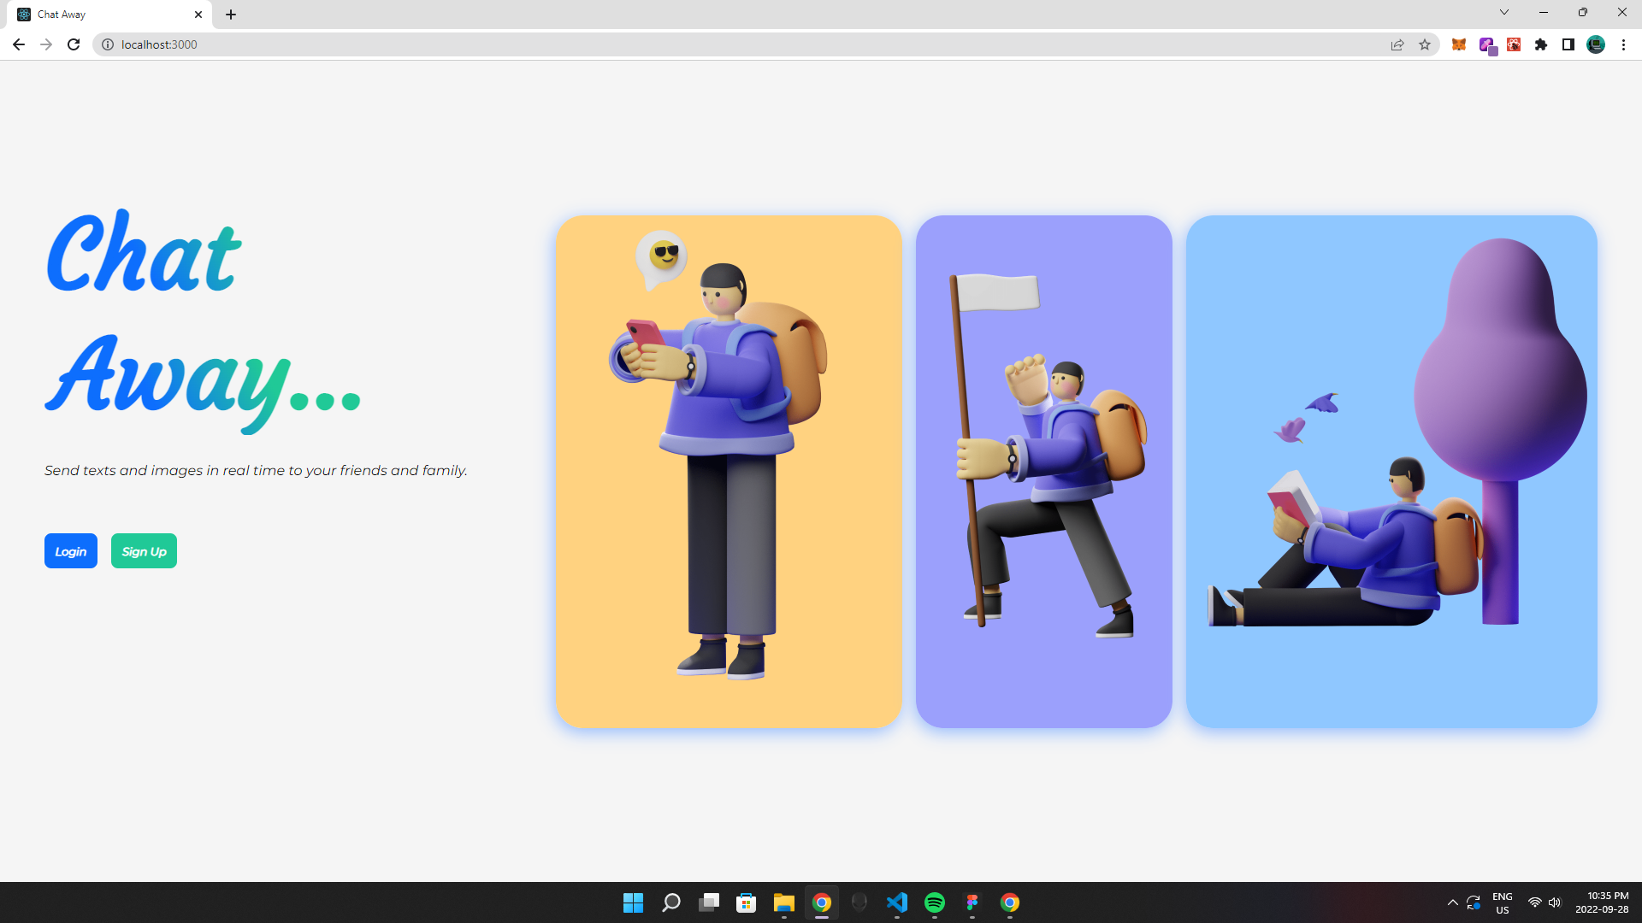Open volume control in the tray
Viewport: 1642px width, 923px height.
pos(1555,902)
